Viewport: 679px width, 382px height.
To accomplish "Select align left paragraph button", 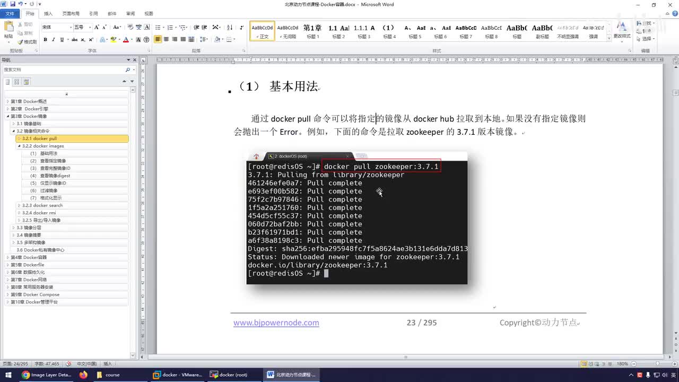I will click(x=158, y=39).
